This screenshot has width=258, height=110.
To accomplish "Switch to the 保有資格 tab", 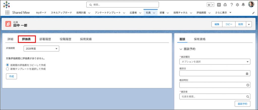I will 200,39.
